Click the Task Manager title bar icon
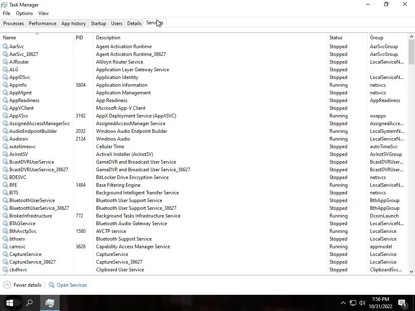This screenshot has height=311, width=415. click(x=4, y=5)
